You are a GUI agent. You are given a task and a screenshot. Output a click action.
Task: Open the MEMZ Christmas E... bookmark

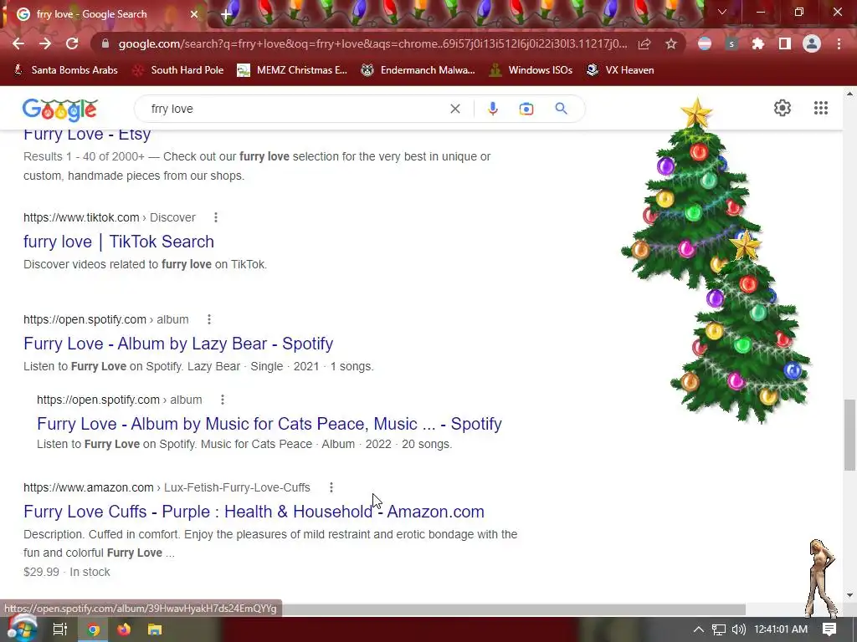[x=292, y=70]
